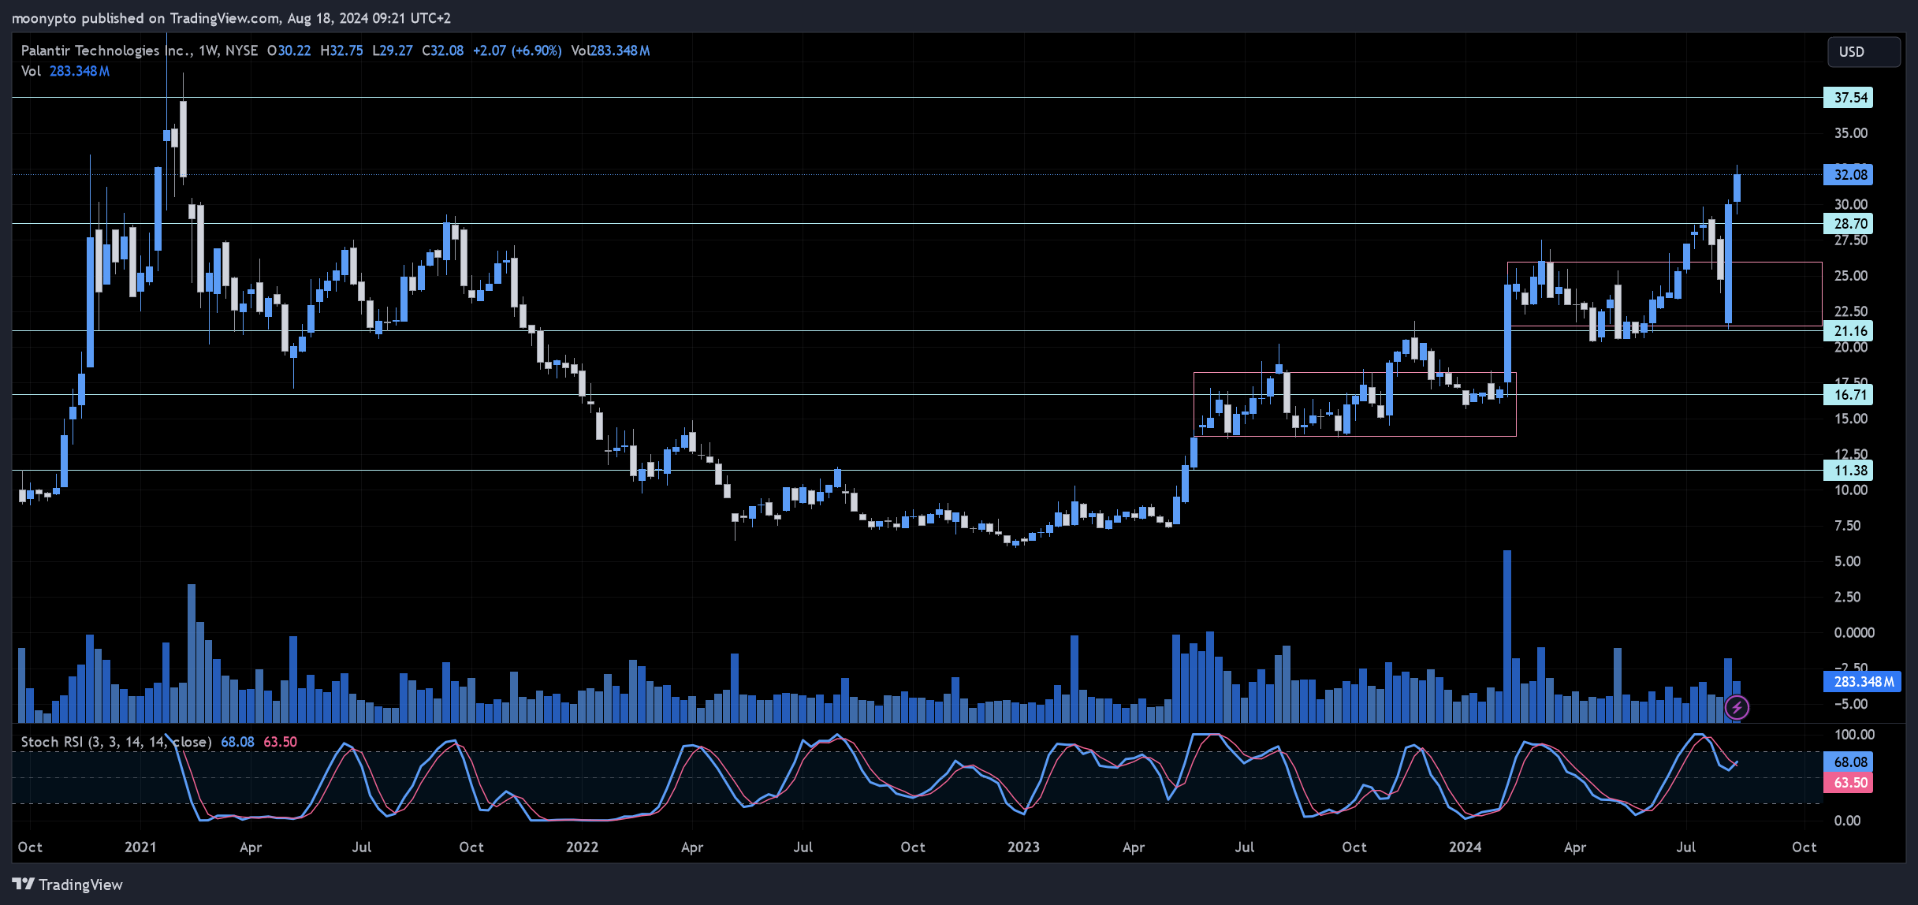Click the H32.75 high value in legend
Screen dimensions: 1918x905
(x=341, y=50)
